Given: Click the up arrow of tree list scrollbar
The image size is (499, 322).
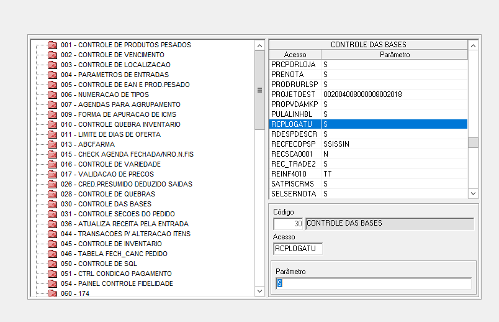Looking at the screenshot, I should [x=259, y=45].
